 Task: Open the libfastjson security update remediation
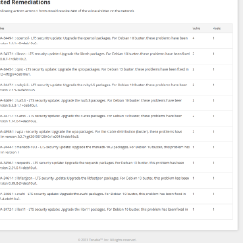[x=116, y=181]
